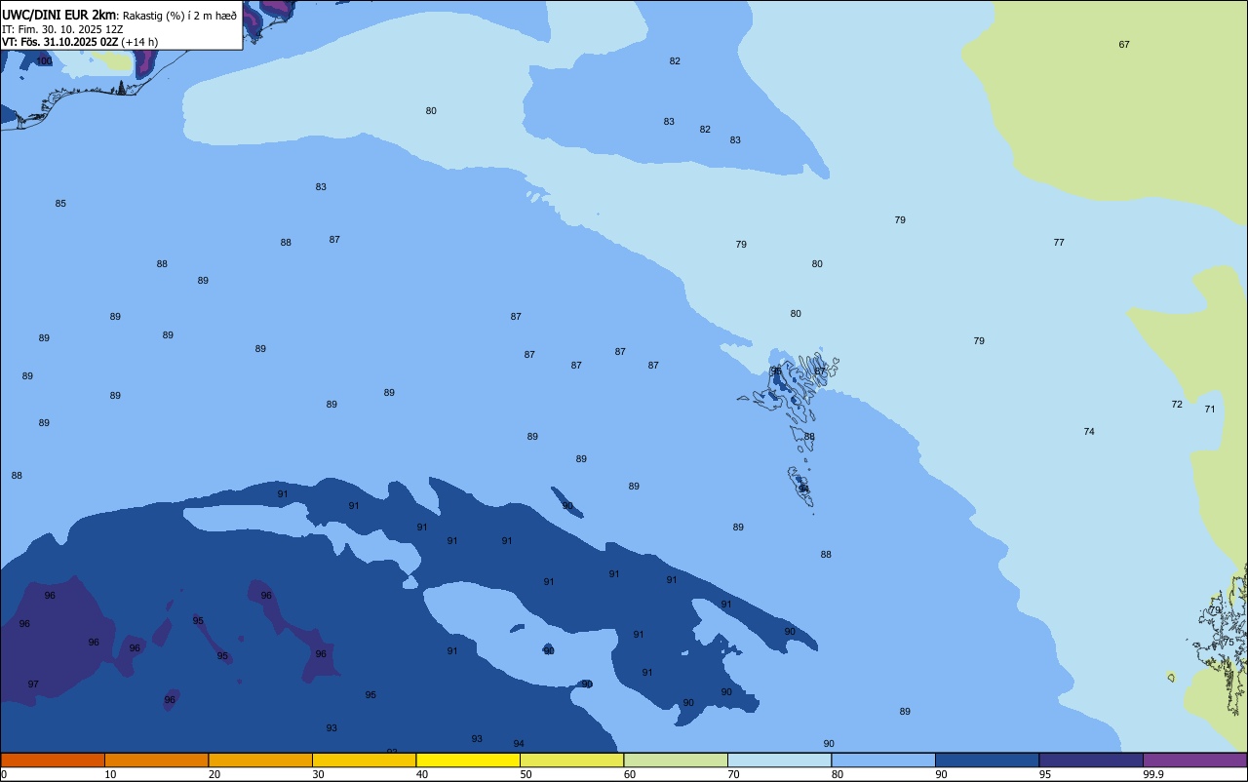Click the 50 tick label on the legend

click(x=526, y=774)
